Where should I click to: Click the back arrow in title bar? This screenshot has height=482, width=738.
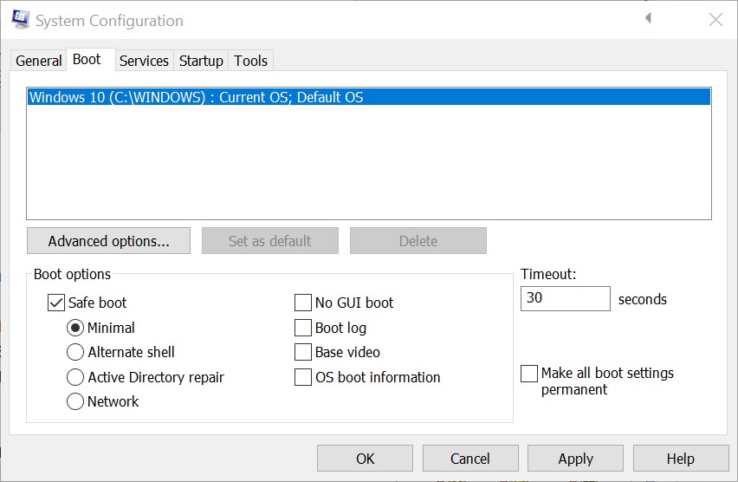click(648, 18)
